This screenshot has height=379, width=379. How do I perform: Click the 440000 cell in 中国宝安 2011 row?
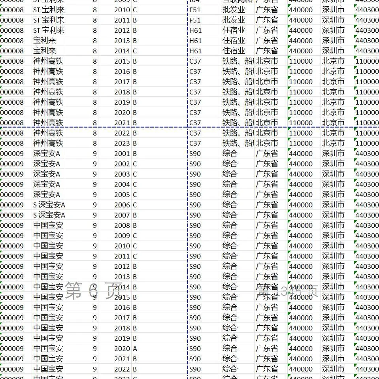coord(304,256)
